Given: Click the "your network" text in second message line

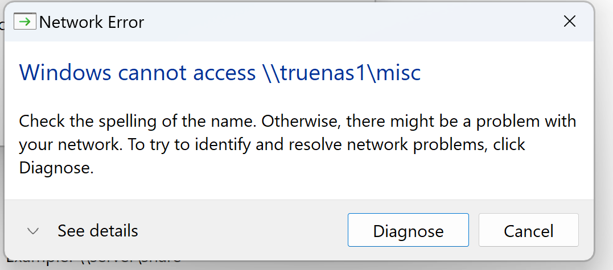Looking at the screenshot, I should (68, 144).
